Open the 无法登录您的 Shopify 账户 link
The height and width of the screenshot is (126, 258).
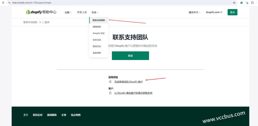pos(128,82)
